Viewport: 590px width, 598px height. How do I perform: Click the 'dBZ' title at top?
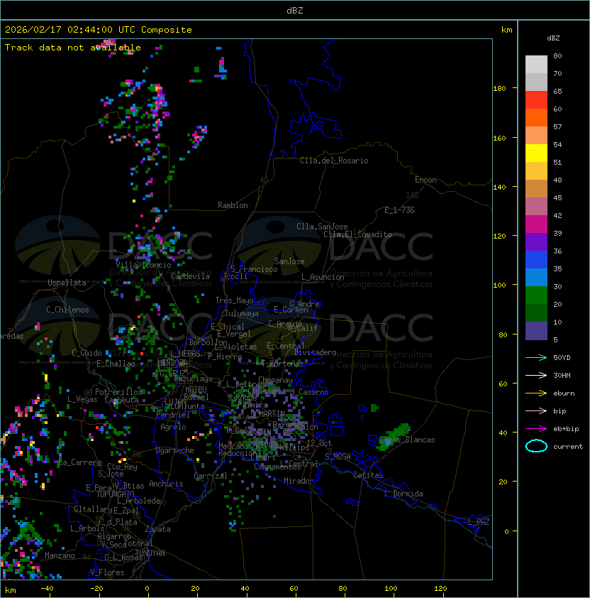tap(295, 10)
